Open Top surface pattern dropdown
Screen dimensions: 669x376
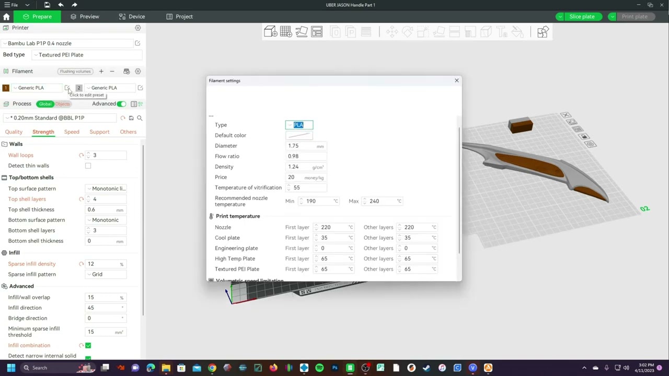pyautogui.click(x=106, y=189)
